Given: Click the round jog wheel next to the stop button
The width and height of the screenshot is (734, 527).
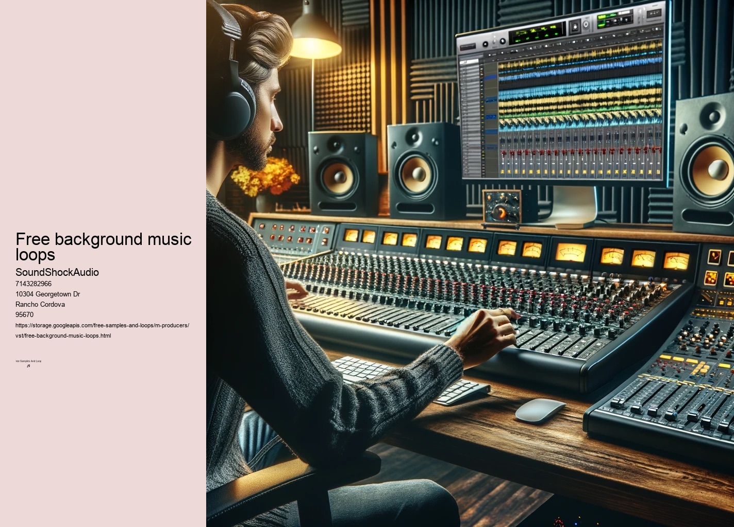Looking at the screenshot, I should (x=587, y=25).
